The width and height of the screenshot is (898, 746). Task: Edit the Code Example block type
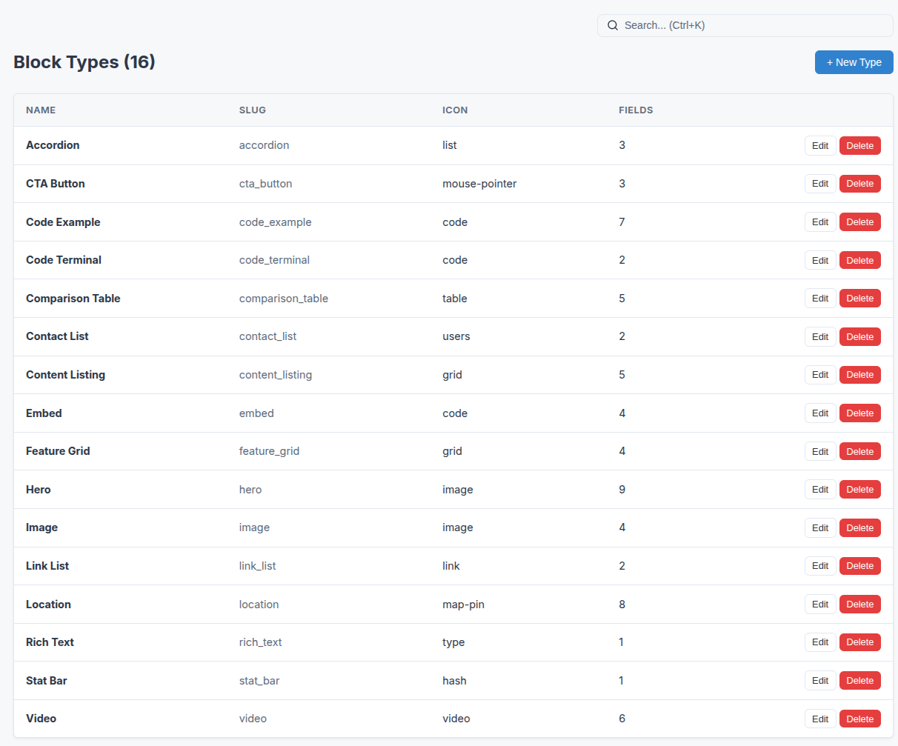(x=819, y=222)
